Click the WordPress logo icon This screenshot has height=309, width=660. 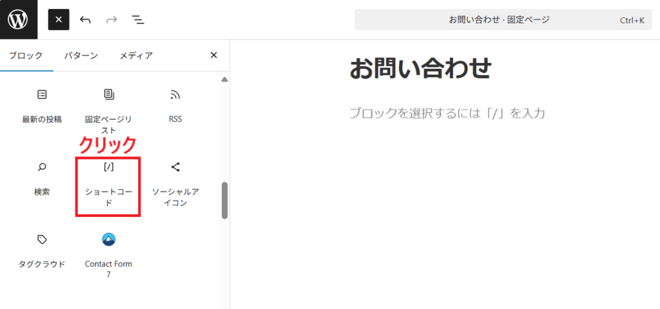pos(18,19)
